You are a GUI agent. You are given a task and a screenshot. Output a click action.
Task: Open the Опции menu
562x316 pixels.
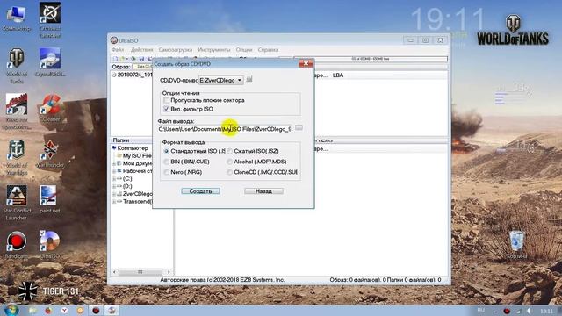coord(244,49)
